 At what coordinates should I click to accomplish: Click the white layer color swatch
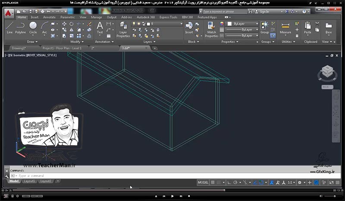pos(148,24)
